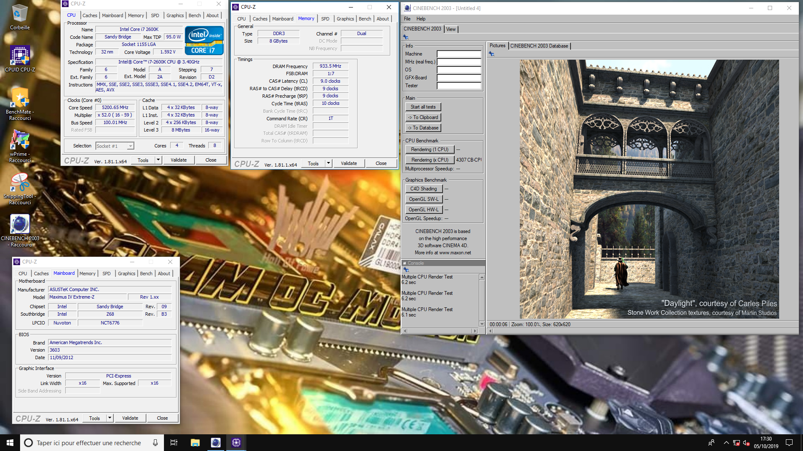Open CINEBENCH 2003 desktop shortcut
The image size is (803, 451).
pyautogui.click(x=20, y=231)
